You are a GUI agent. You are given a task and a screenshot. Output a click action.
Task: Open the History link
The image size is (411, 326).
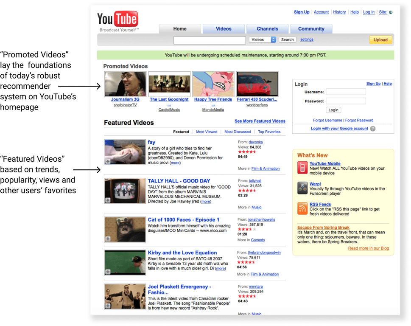pos(339,12)
